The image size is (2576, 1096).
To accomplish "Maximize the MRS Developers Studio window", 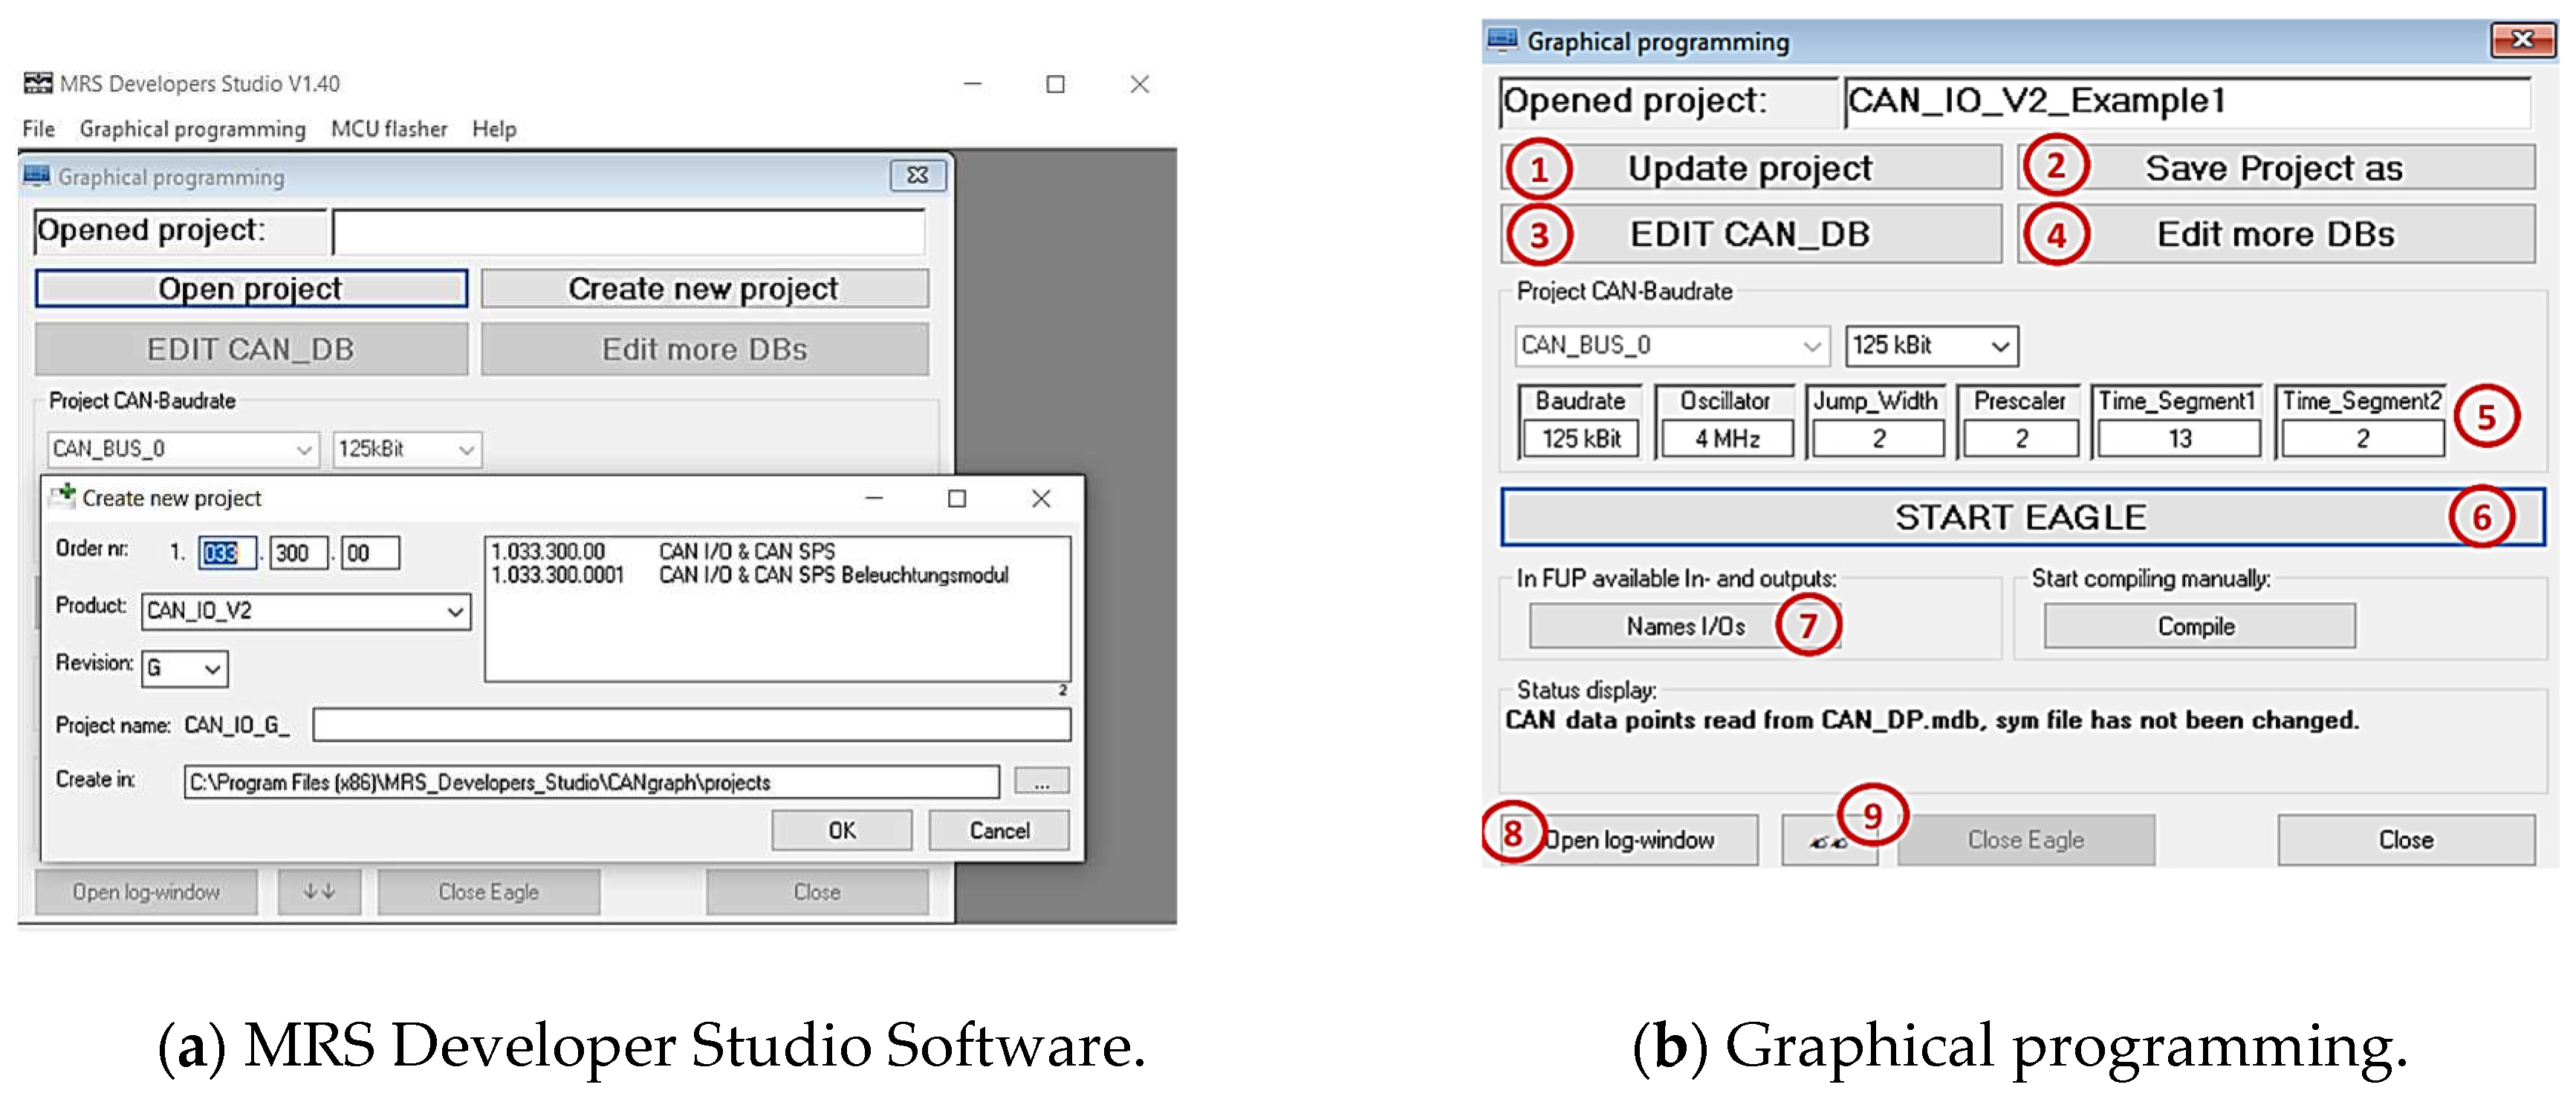I will click(1054, 84).
